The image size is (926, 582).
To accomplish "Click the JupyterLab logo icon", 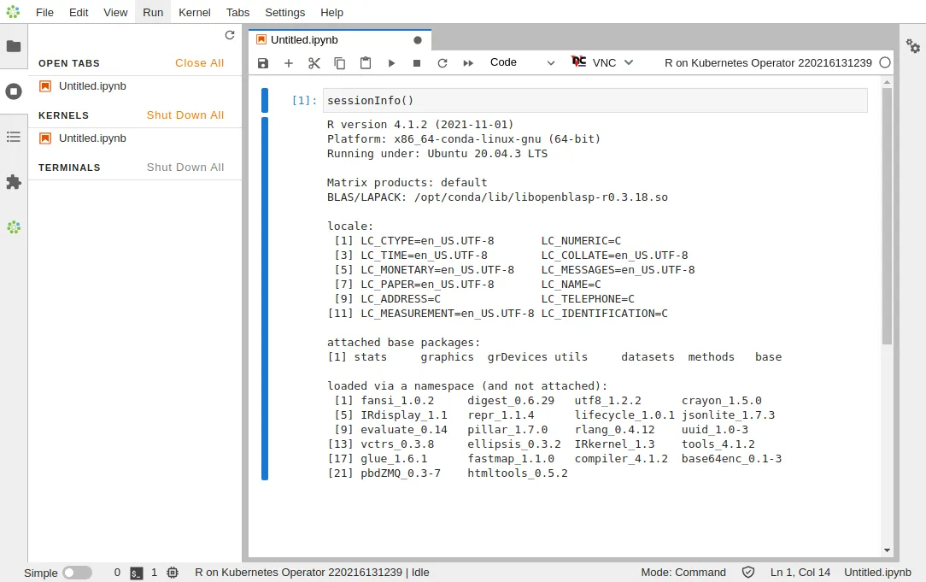I will tap(13, 12).
